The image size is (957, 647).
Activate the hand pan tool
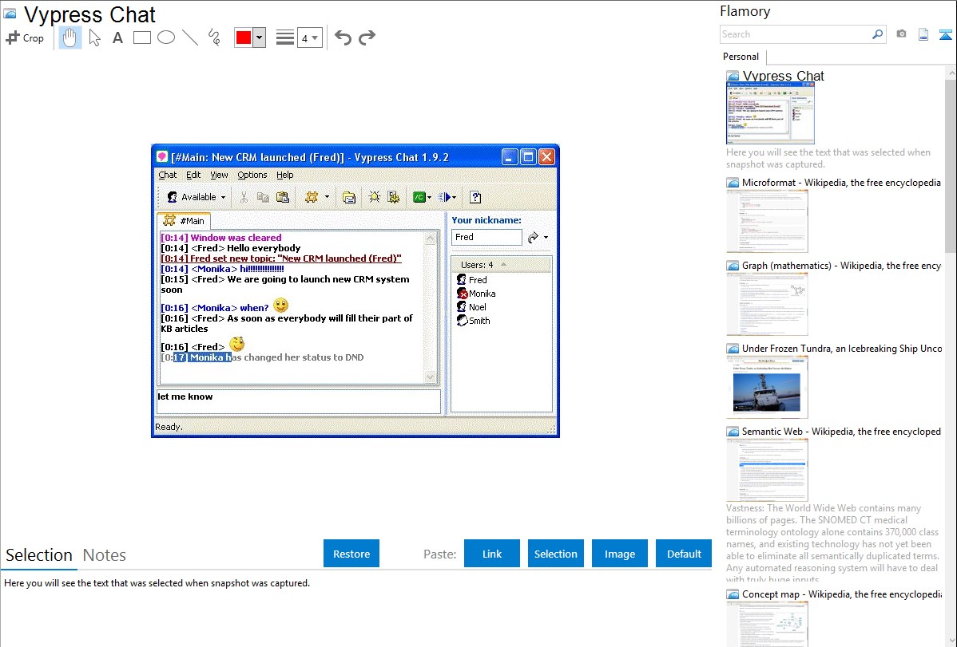pyautogui.click(x=69, y=37)
